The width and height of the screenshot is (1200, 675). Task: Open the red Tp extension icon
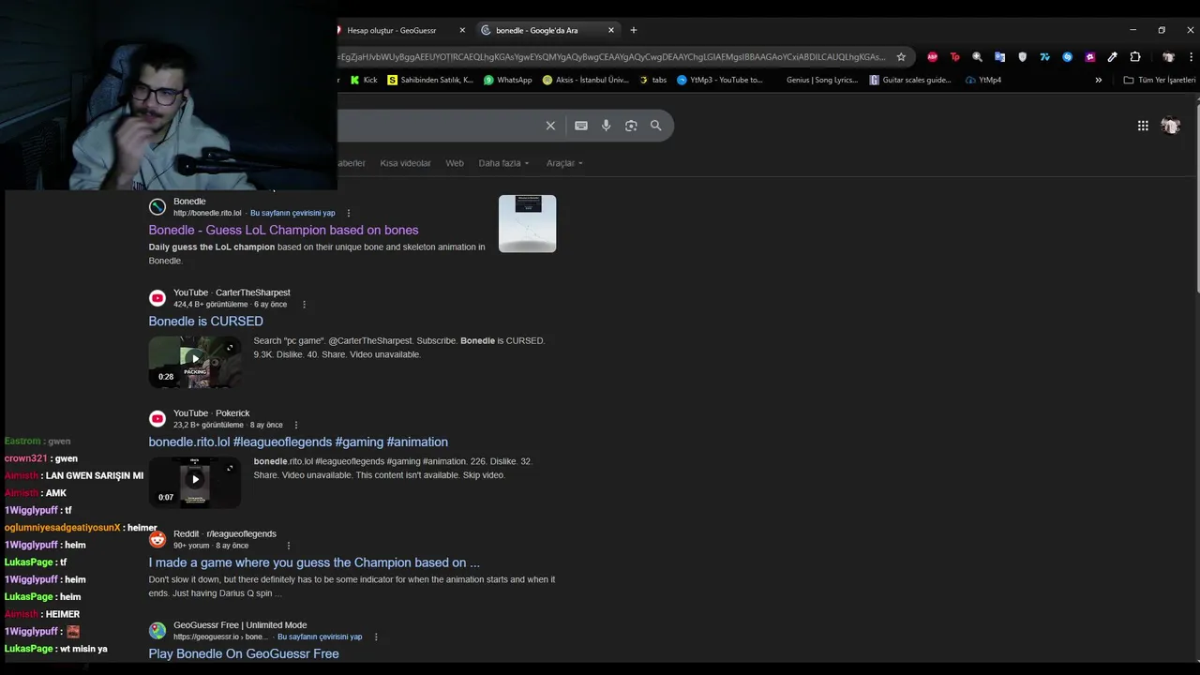[x=954, y=56]
